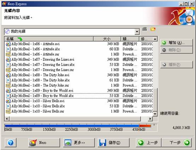Go back with 上一步 button
This screenshot has height=150, width=196.
(149, 143)
